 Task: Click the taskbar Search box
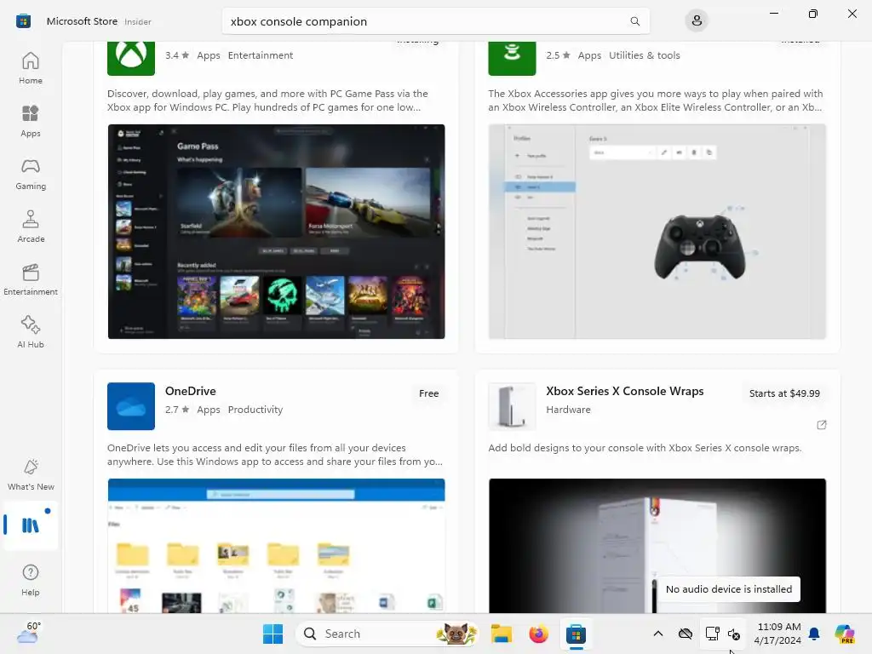coord(387,634)
